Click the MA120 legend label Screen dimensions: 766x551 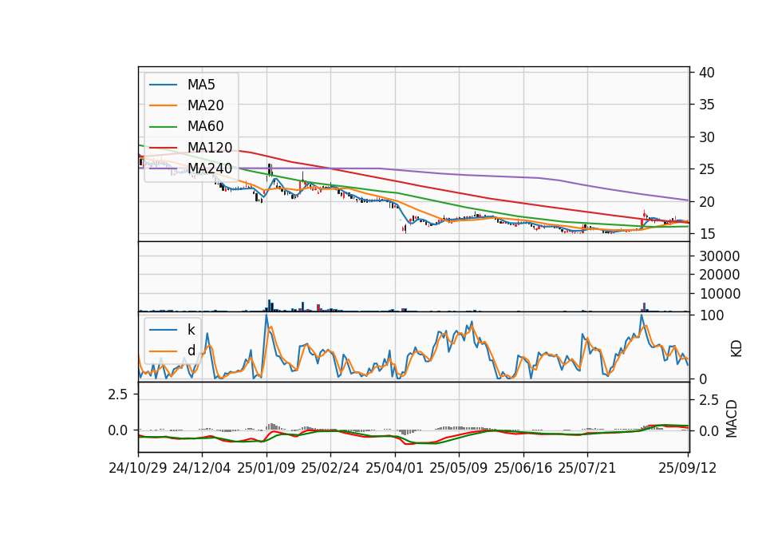[210, 148]
